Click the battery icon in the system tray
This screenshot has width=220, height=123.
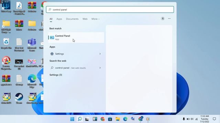click(188, 119)
